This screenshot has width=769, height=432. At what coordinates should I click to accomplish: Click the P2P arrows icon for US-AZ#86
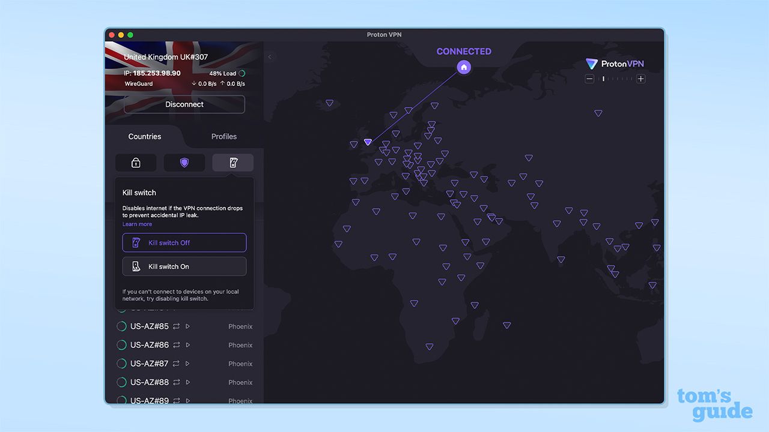[176, 345]
